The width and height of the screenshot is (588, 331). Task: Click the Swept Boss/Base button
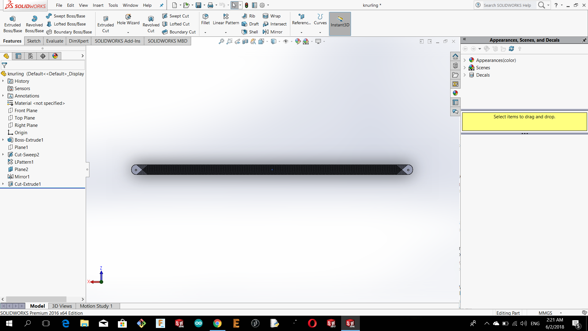(66, 16)
